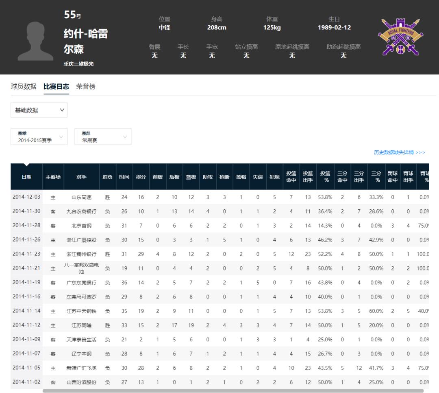Expand the 赛季 2014-2015赛季 selector
This screenshot has height=393, width=439.
[39, 136]
